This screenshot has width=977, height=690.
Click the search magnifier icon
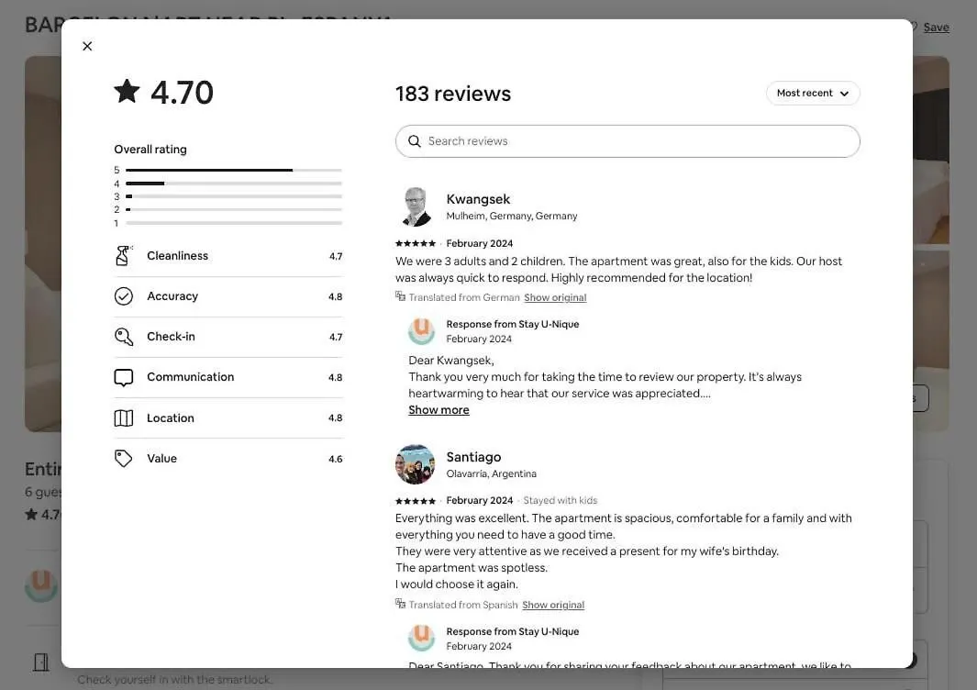[415, 141]
